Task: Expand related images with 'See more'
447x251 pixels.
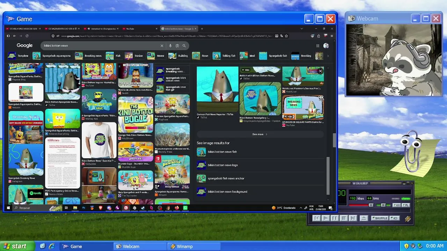Action: pos(260,134)
